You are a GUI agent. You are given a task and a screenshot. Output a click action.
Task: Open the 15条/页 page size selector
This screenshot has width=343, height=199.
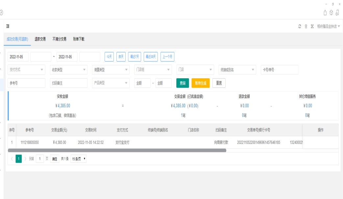click(79, 159)
